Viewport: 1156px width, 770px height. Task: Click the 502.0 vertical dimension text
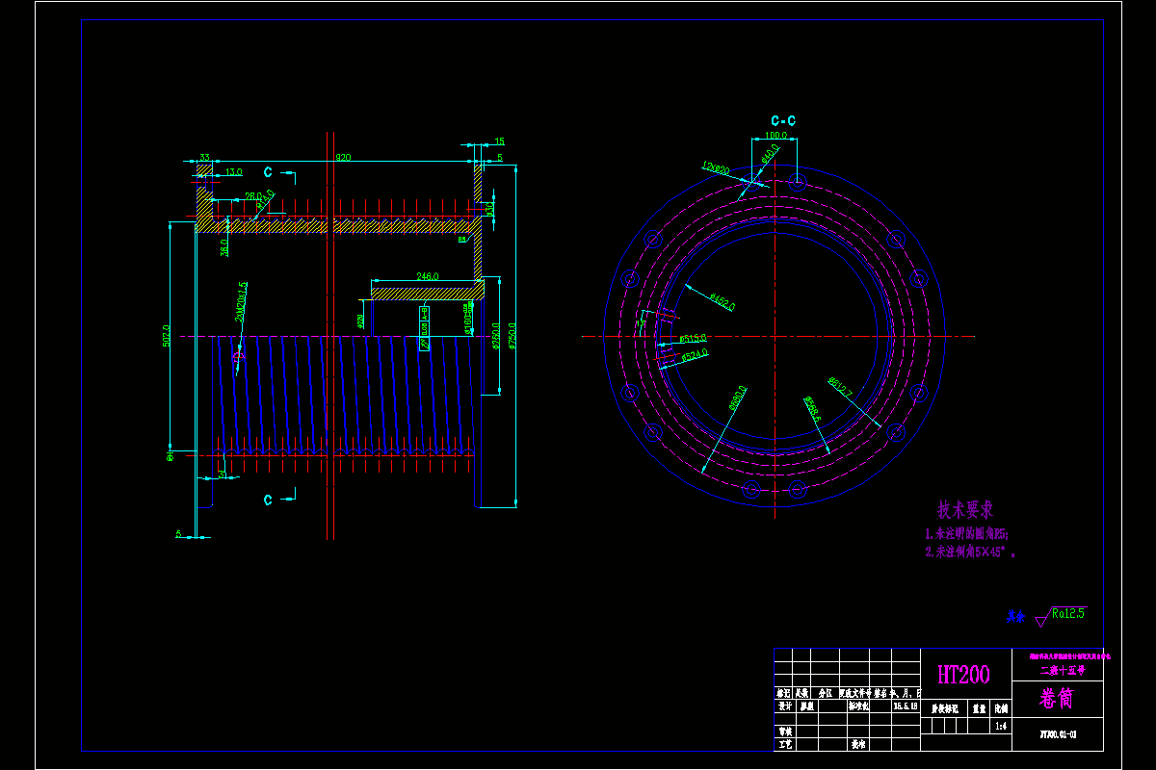167,335
